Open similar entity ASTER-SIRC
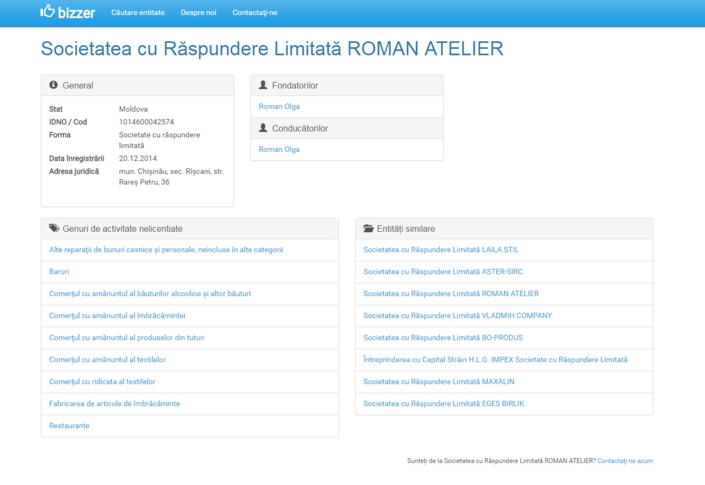Image resolution: width=705 pixels, height=485 pixels. coord(443,271)
